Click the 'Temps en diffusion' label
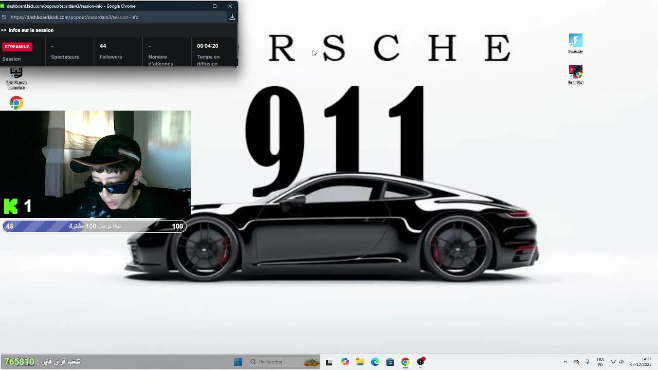 (x=208, y=60)
